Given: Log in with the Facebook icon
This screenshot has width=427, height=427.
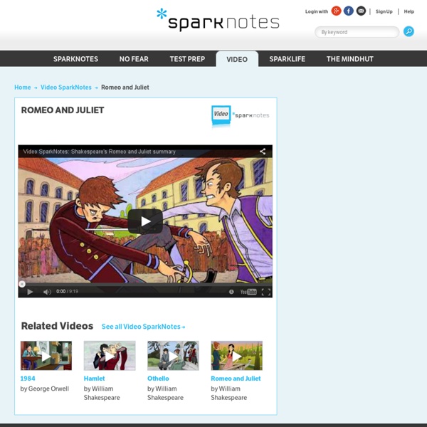Looking at the screenshot, I should tap(349, 11).
